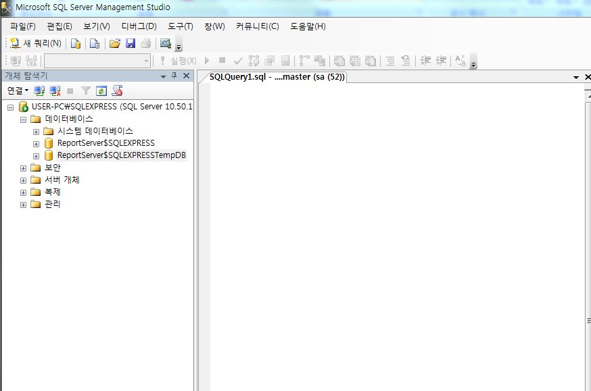
Task: Click the Disconnect icon in Object Explorer
Action: pos(55,90)
